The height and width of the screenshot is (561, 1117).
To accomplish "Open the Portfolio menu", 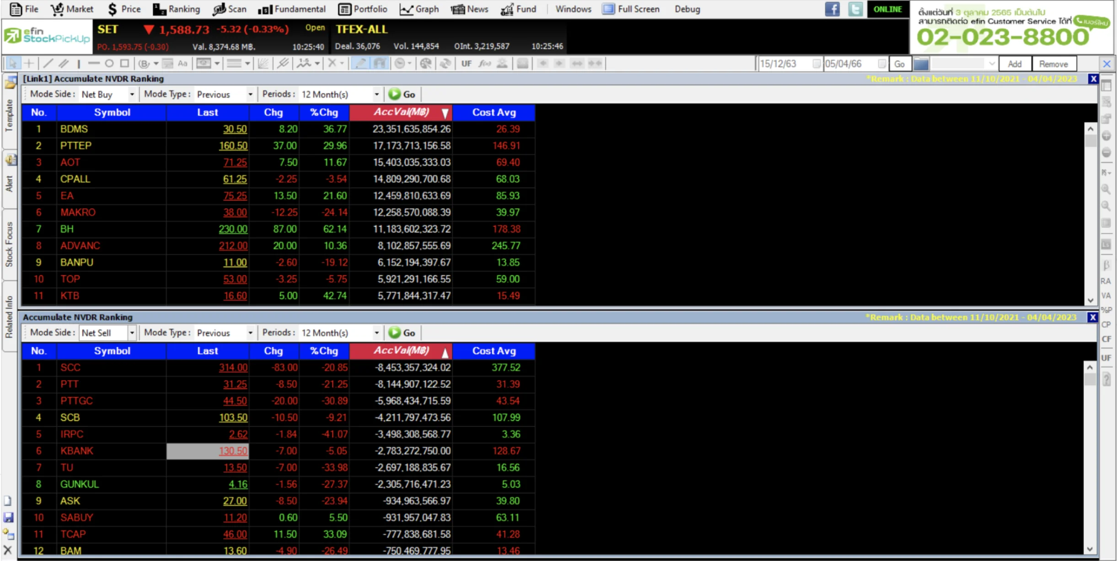I will 363,9.
